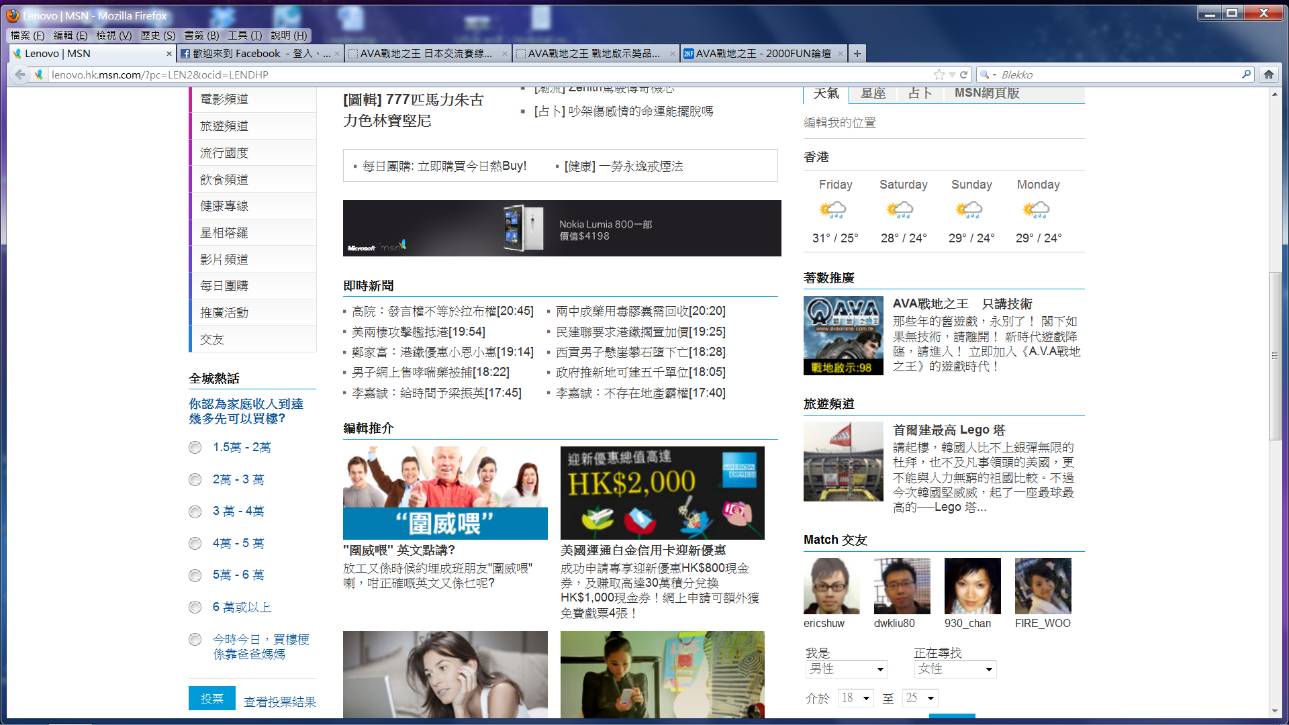Image resolution: width=1289 pixels, height=725 pixels.
Task: Expand the 正在尋找 女性 dropdown
Action: [x=955, y=669]
